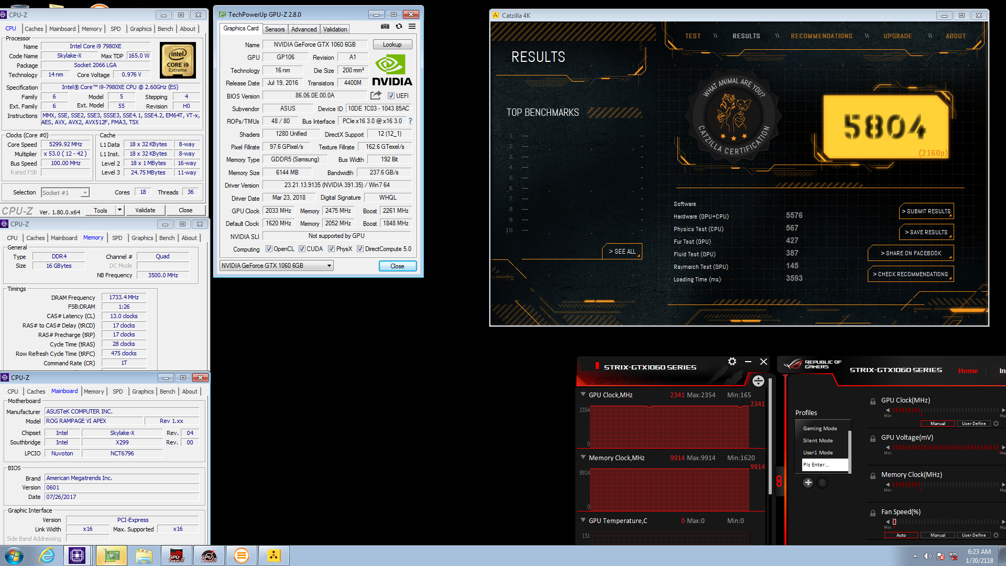Set GPU Clock mode to Manual
The height and width of the screenshot is (566, 1006).
click(x=937, y=423)
